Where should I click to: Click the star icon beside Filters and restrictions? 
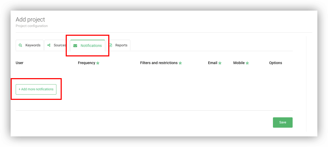point(180,63)
